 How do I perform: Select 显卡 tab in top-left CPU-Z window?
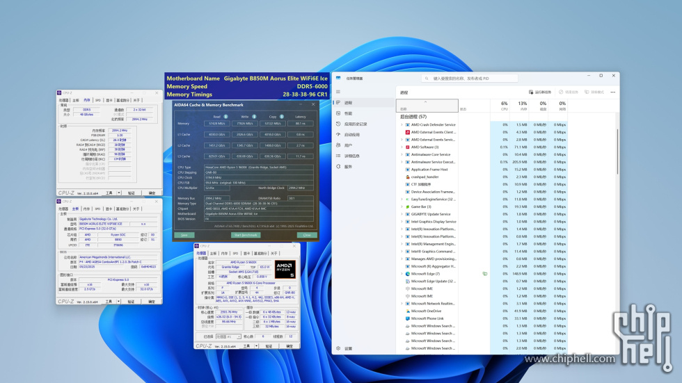(109, 100)
